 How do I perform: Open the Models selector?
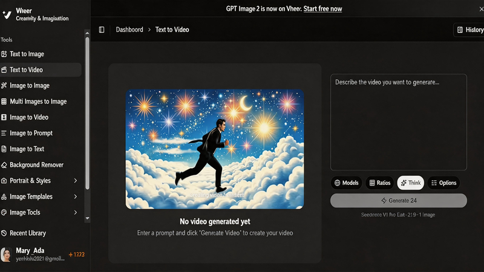346,183
